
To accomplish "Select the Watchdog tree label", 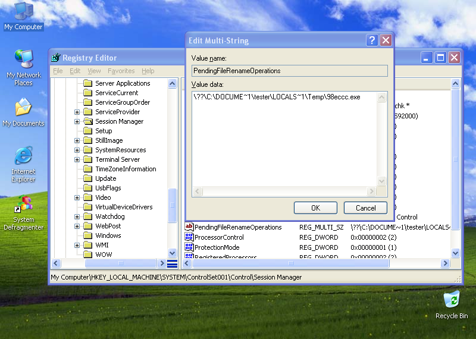I will click(110, 216).
